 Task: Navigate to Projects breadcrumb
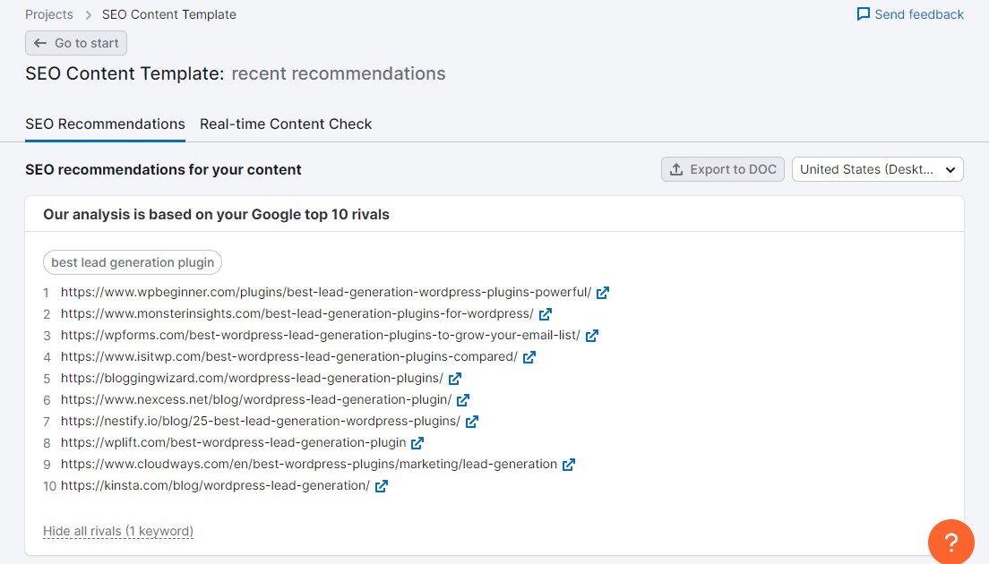49,14
